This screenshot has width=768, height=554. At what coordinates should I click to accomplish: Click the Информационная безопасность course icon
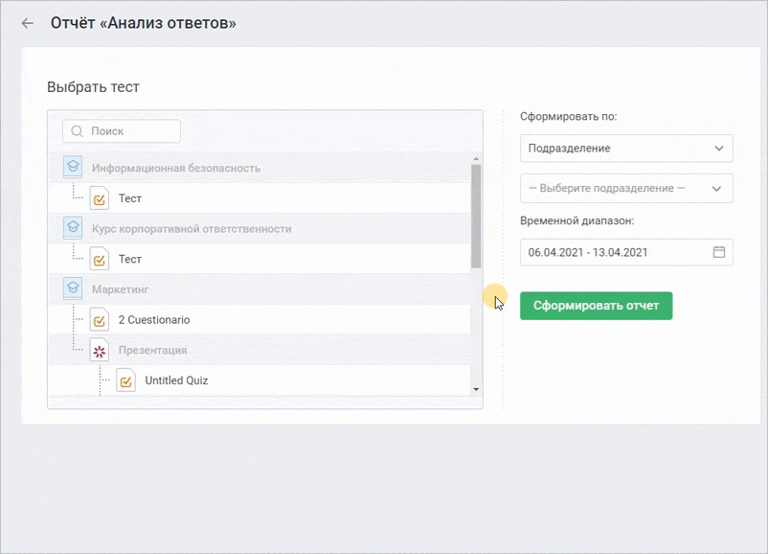(x=73, y=167)
